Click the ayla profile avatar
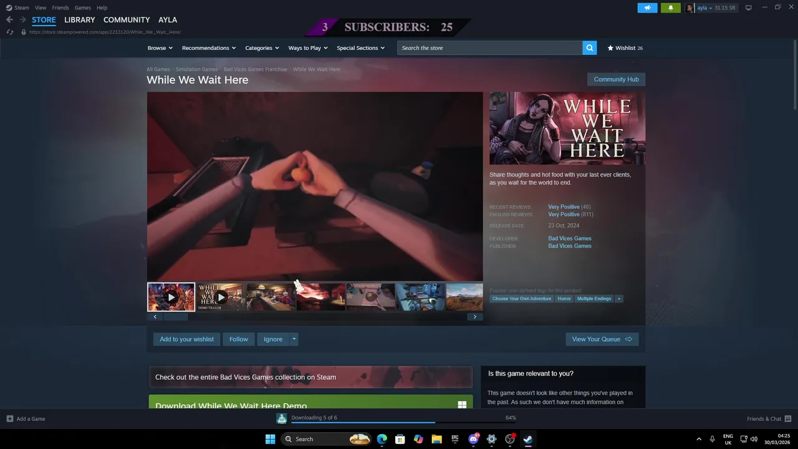Image resolution: width=798 pixels, height=449 pixels. pos(690,8)
